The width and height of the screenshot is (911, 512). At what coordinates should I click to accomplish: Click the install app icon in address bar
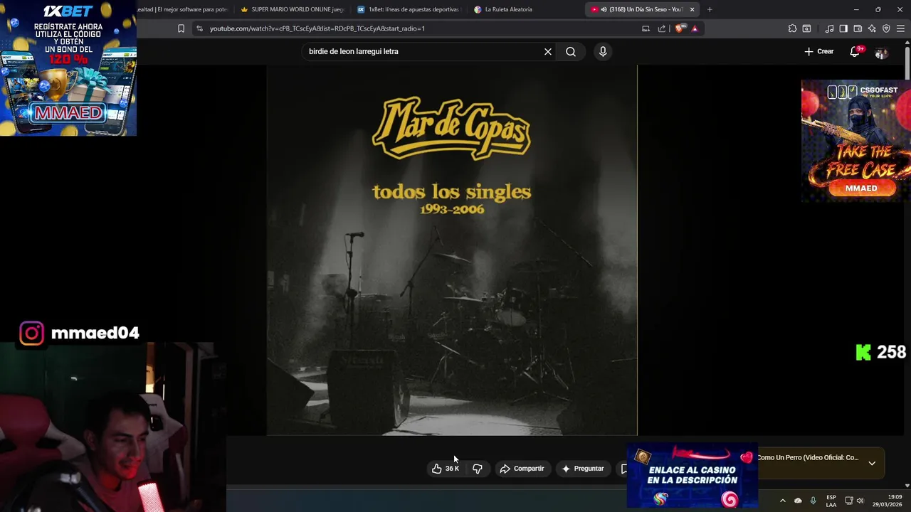tap(646, 28)
